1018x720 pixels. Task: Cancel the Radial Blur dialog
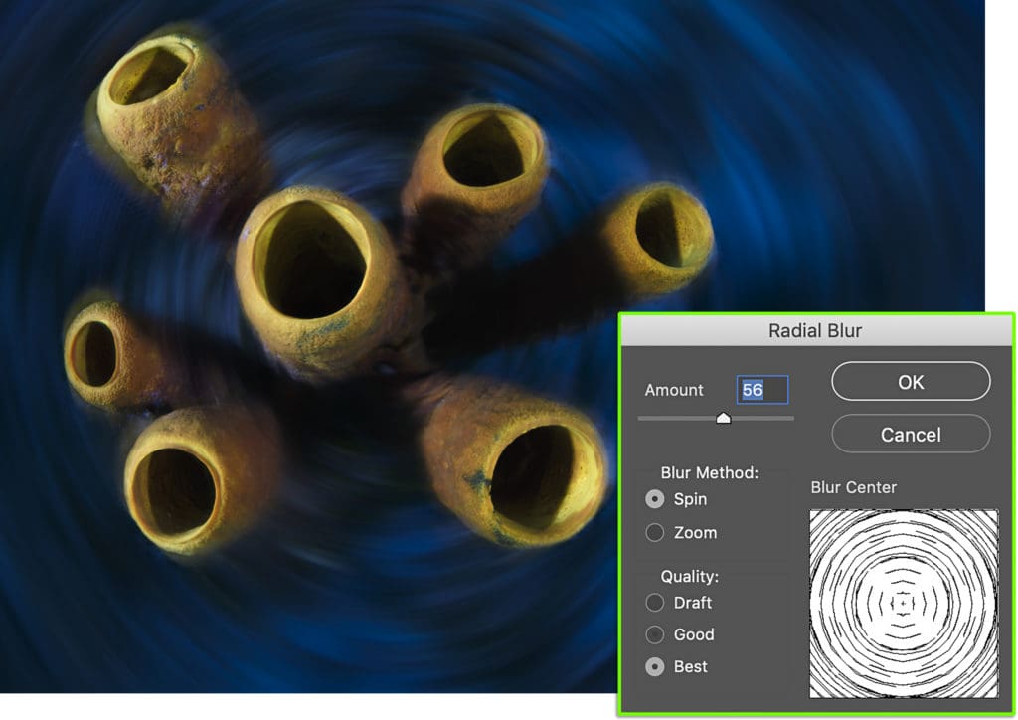(911, 435)
